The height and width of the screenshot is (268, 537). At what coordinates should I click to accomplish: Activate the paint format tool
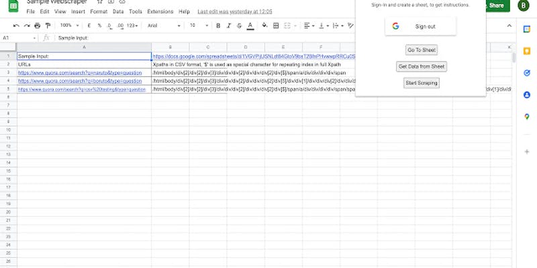pyautogui.click(x=48, y=25)
